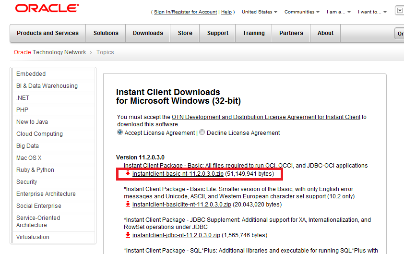
Task: Open the OTN License Agreement link
Action: pyautogui.click(x=266, y=117)
